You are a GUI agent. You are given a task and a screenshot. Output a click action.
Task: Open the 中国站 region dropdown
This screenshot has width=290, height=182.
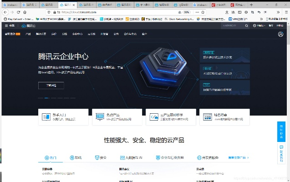click(259, 25)
